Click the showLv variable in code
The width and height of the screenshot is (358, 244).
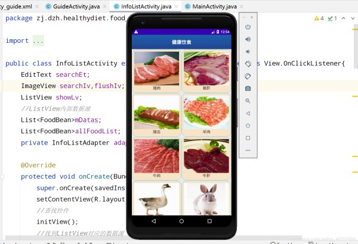coord(67,97)
